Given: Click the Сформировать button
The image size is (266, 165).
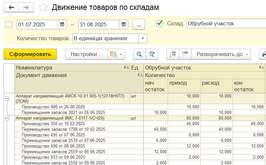Looking at the screenshot, I should click(30, 54).
